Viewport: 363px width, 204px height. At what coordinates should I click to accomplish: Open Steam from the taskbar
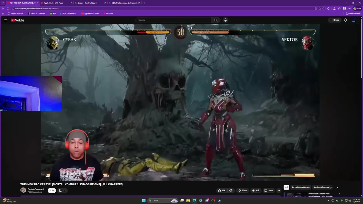click(219, 201)
